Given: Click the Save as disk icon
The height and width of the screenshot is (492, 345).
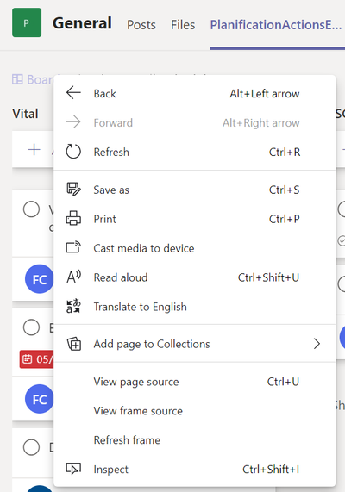Looking at the screenshot, I should tap(73, 190).
